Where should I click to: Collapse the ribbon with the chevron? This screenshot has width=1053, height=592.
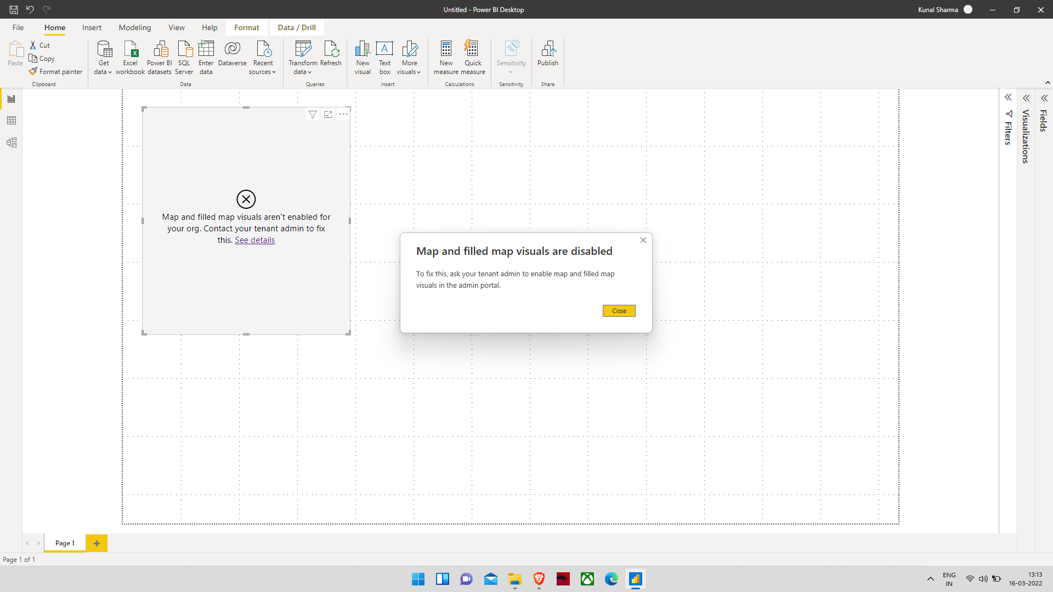1048,83
